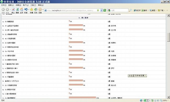Click the Screenshot (截图) toolbar button
This screenshot has height=102, width=170.
[152, 10]
